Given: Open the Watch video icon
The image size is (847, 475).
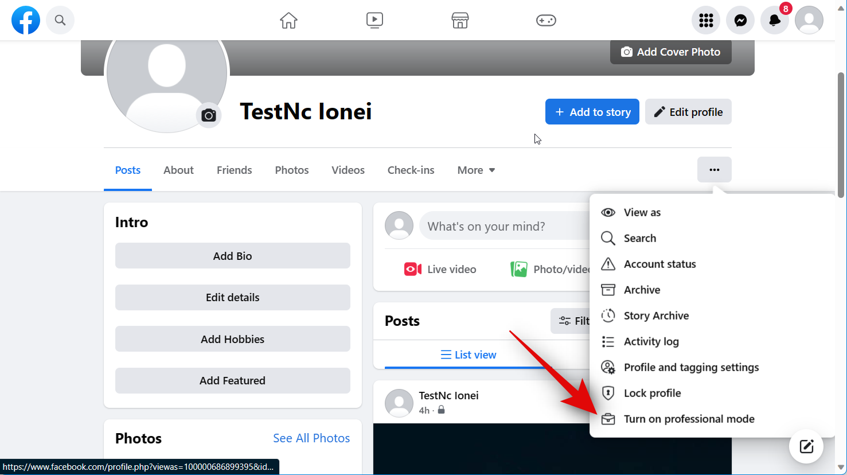Looking at the screenshot, I should 374,21.
